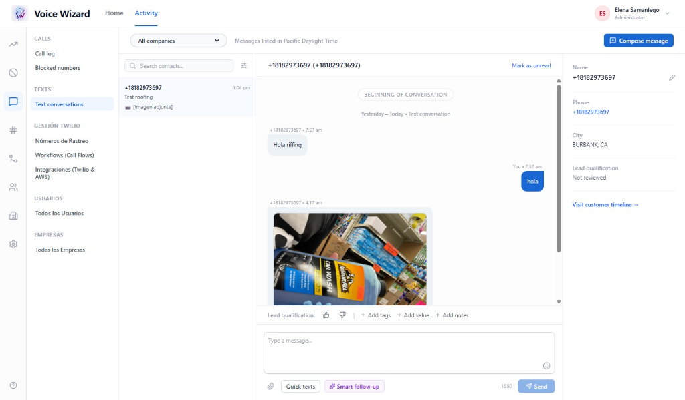Edit the contact name with pencil icon
The image size is (685, 400).
pyautogui.click(x=672, y=77)
